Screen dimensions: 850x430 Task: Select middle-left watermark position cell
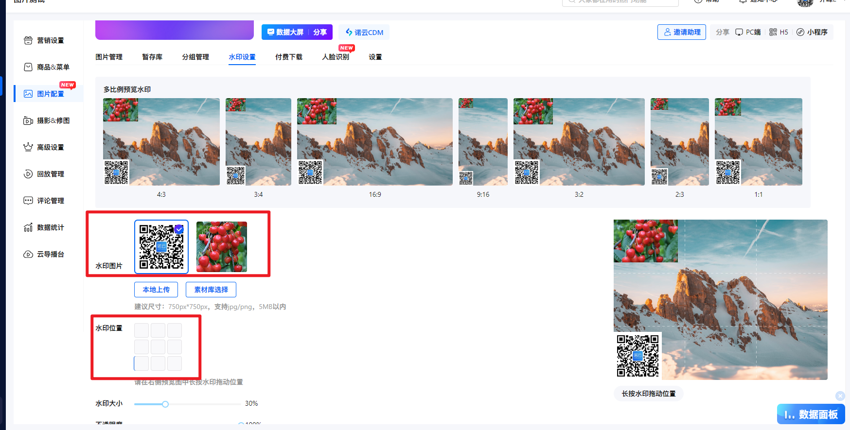click(x=142, y=347)
